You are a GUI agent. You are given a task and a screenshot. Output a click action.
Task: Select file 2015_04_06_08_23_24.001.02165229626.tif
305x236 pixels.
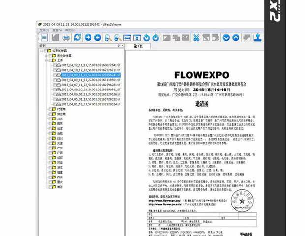coord(91,94)
